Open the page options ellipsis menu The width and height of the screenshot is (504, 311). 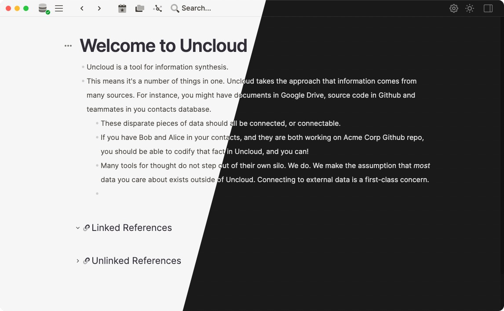[x=68, y=46]
